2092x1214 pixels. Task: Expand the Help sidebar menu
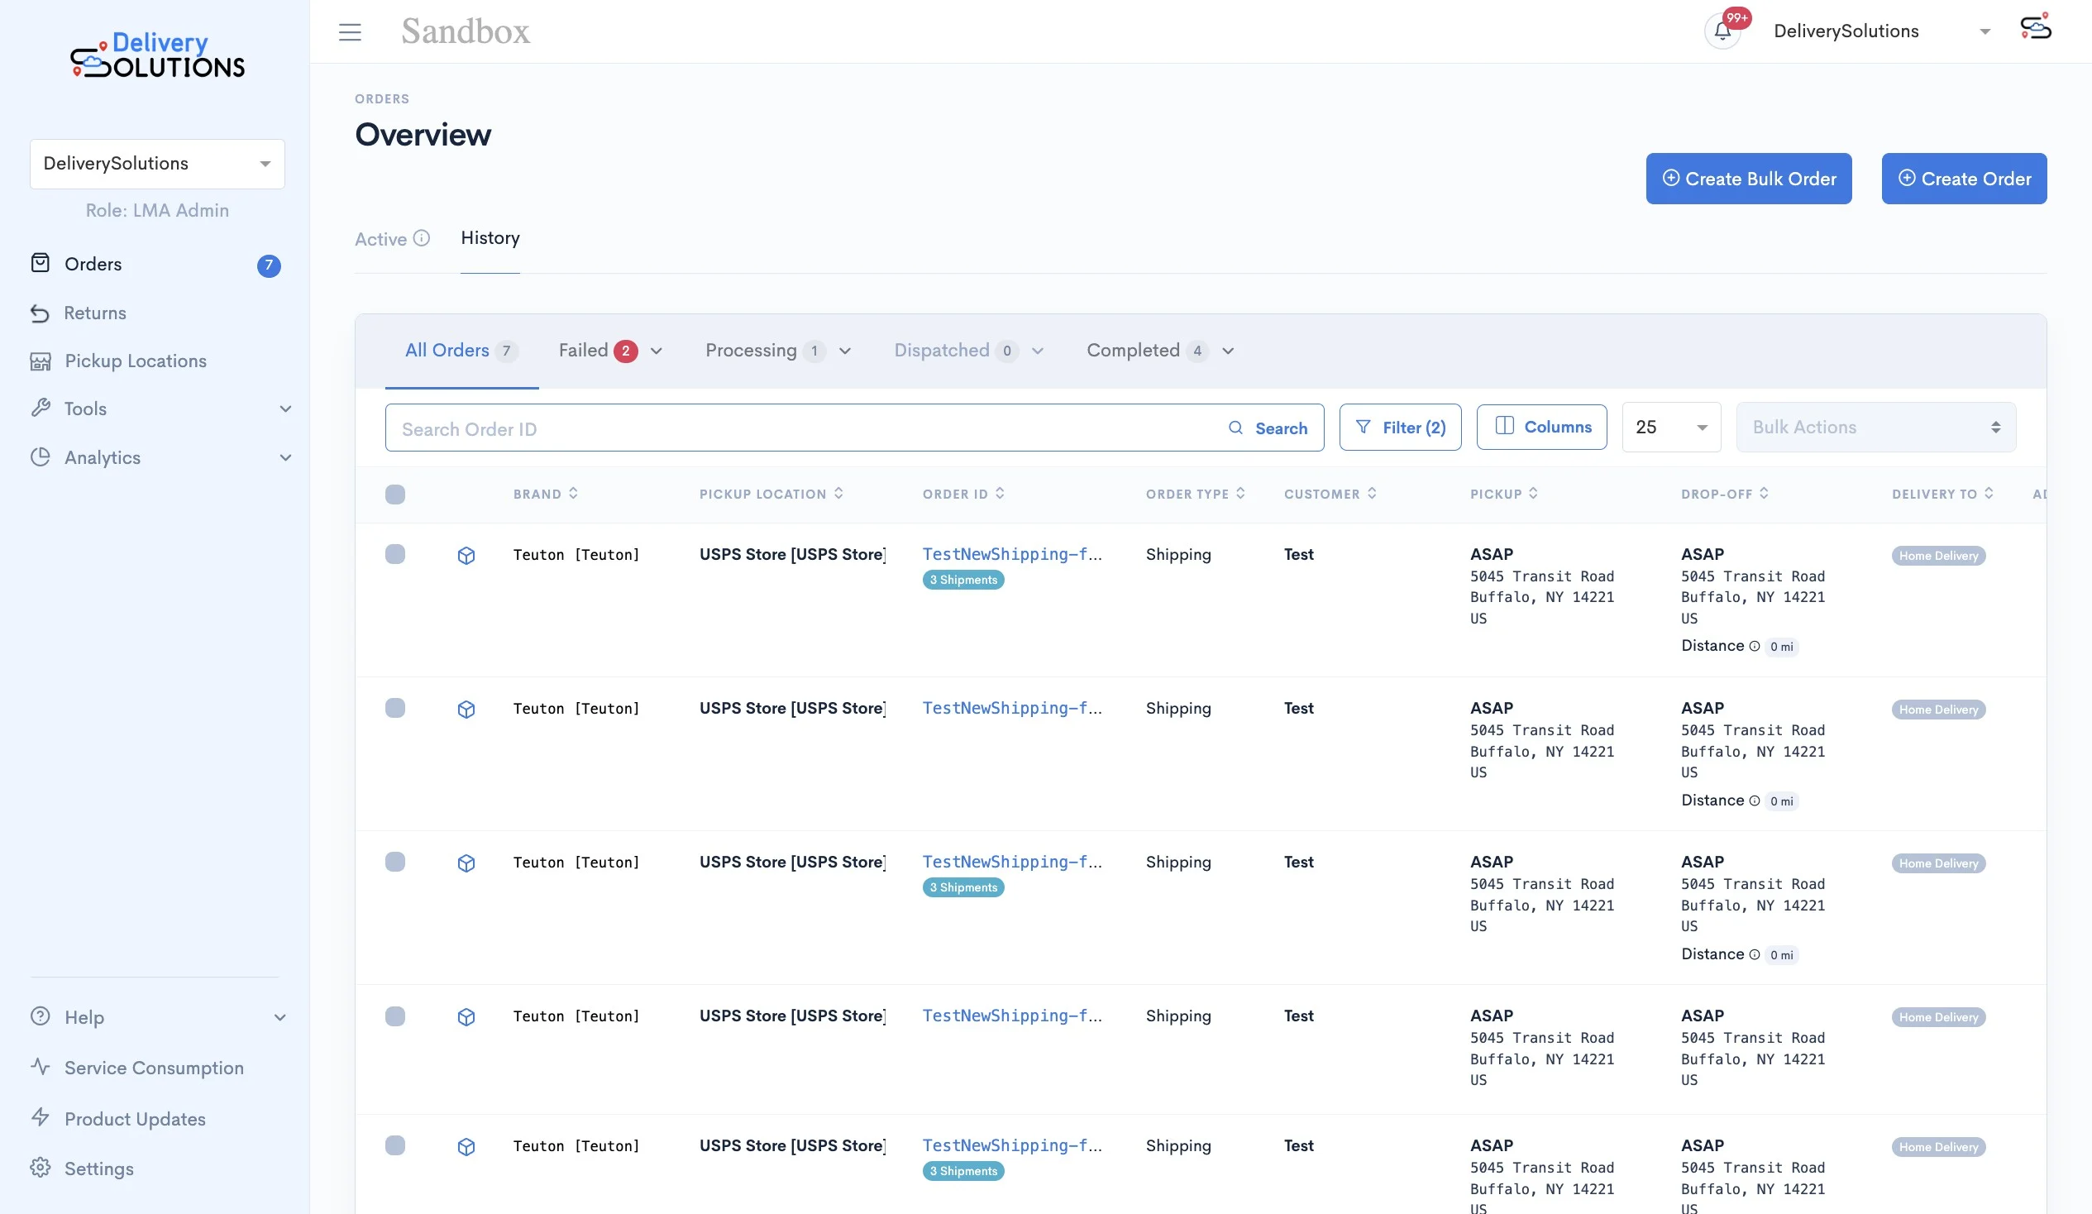[x=279, y=1017]
